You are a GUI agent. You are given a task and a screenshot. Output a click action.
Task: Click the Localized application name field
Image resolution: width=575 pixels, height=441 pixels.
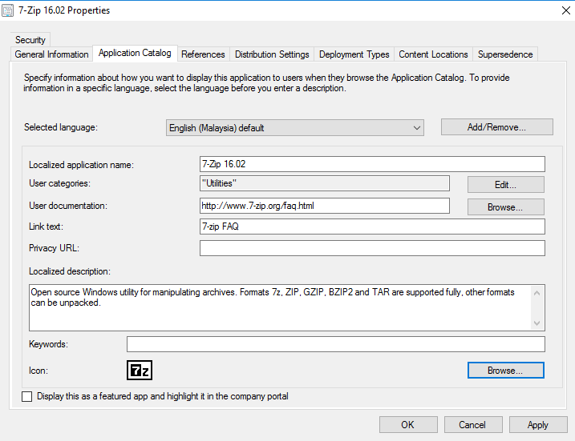pos(372,164)
